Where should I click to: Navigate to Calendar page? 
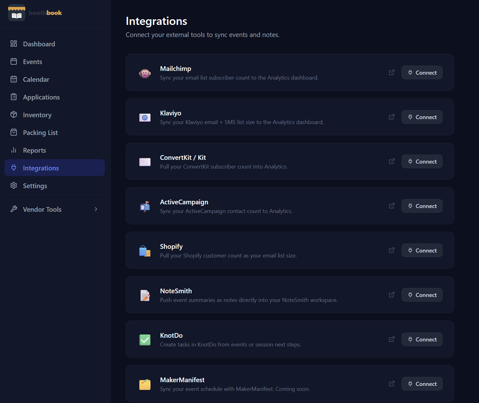54,79
